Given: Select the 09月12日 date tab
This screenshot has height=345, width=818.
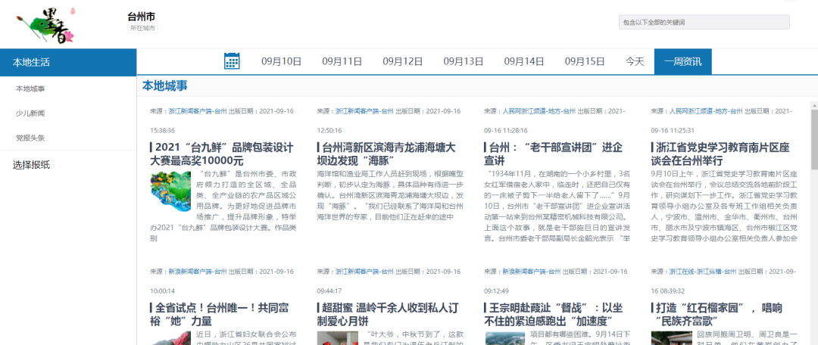Looking at the screenshot, I should point(403,61).
